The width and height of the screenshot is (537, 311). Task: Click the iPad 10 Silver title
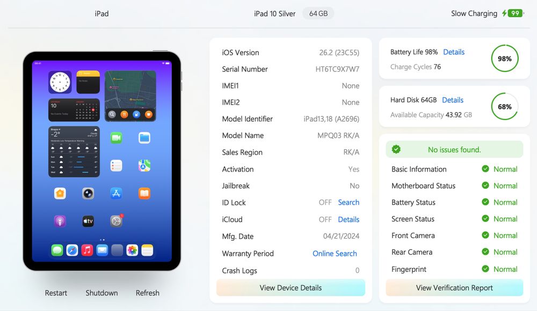pyautogui.click(x=274, y=14)
